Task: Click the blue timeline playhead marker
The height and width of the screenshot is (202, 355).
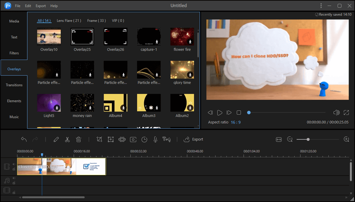Action: pos(42,155)
